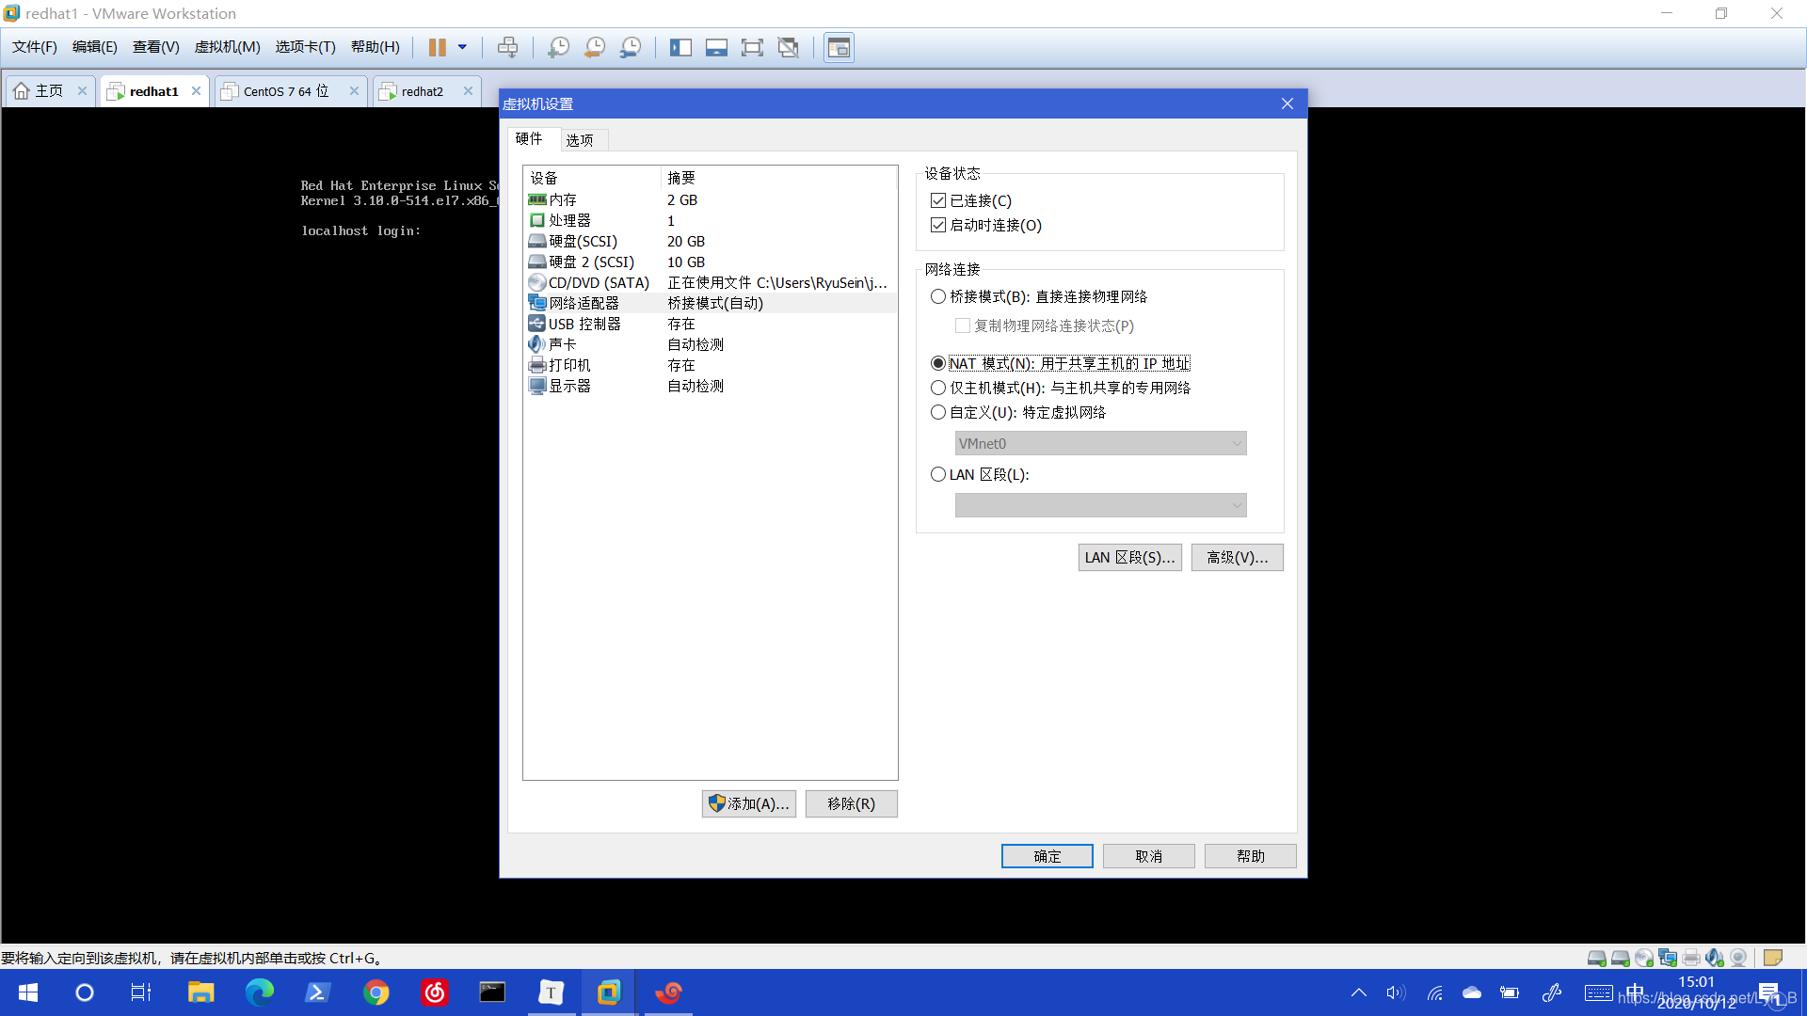The height and width of the screenshot is (1016, 1807).
Task: Open NetEase Cloud Music from the taskbar
Action: pyautogui.click(x=435, y=992)
